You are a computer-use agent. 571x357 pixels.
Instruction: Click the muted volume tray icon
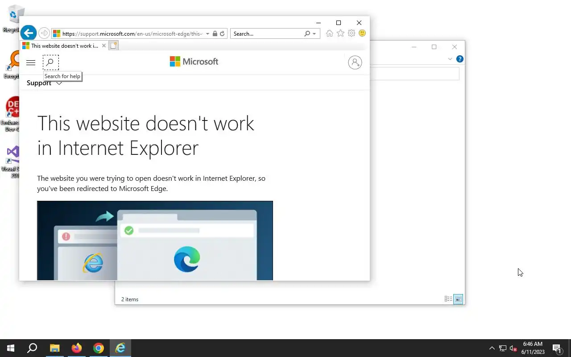(513, 348)
